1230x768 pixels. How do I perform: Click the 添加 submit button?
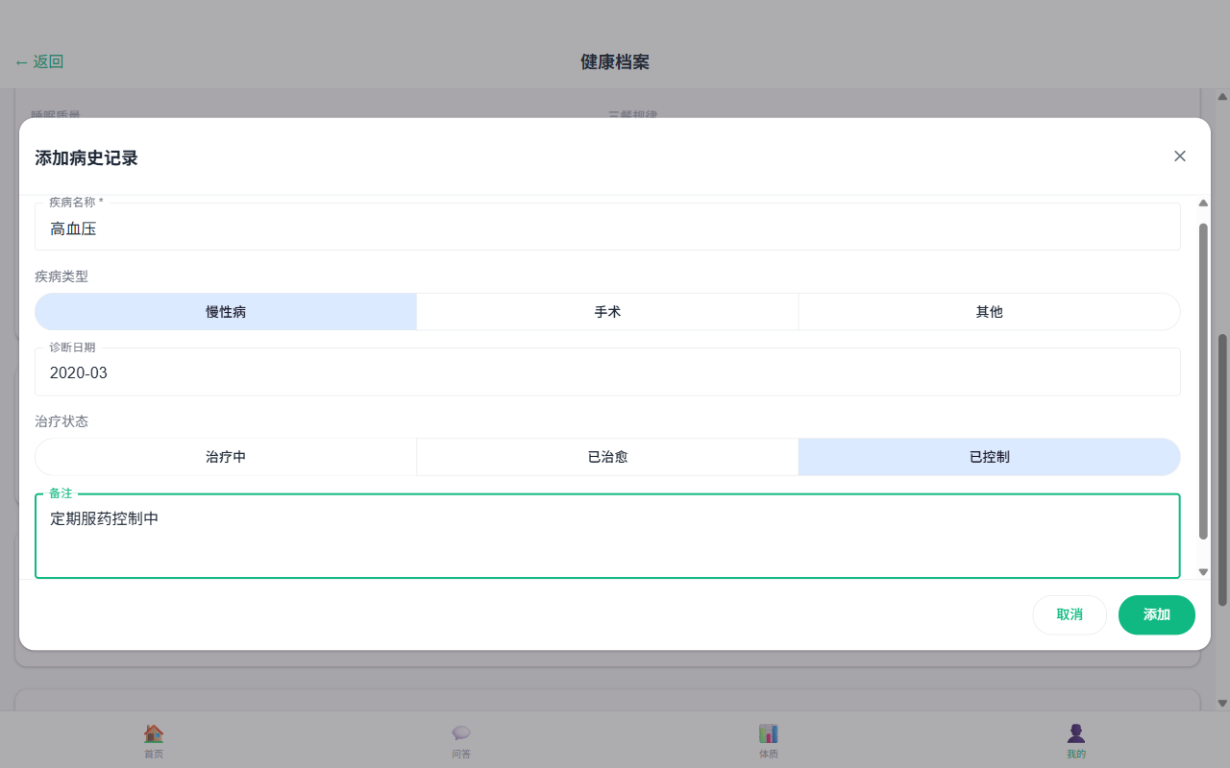(1156, 615)
